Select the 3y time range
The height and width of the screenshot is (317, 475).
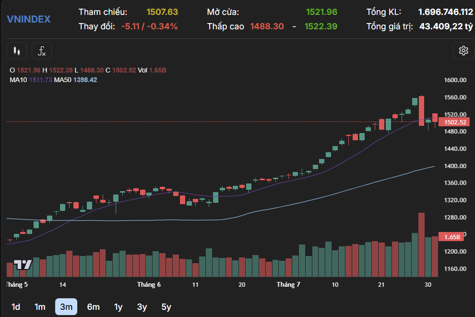coord(142,307)
